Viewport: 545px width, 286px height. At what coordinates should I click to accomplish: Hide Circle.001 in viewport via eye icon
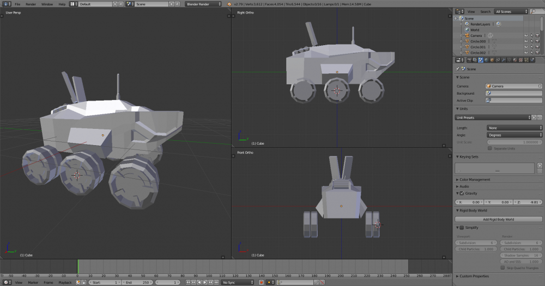click(526, 47)
